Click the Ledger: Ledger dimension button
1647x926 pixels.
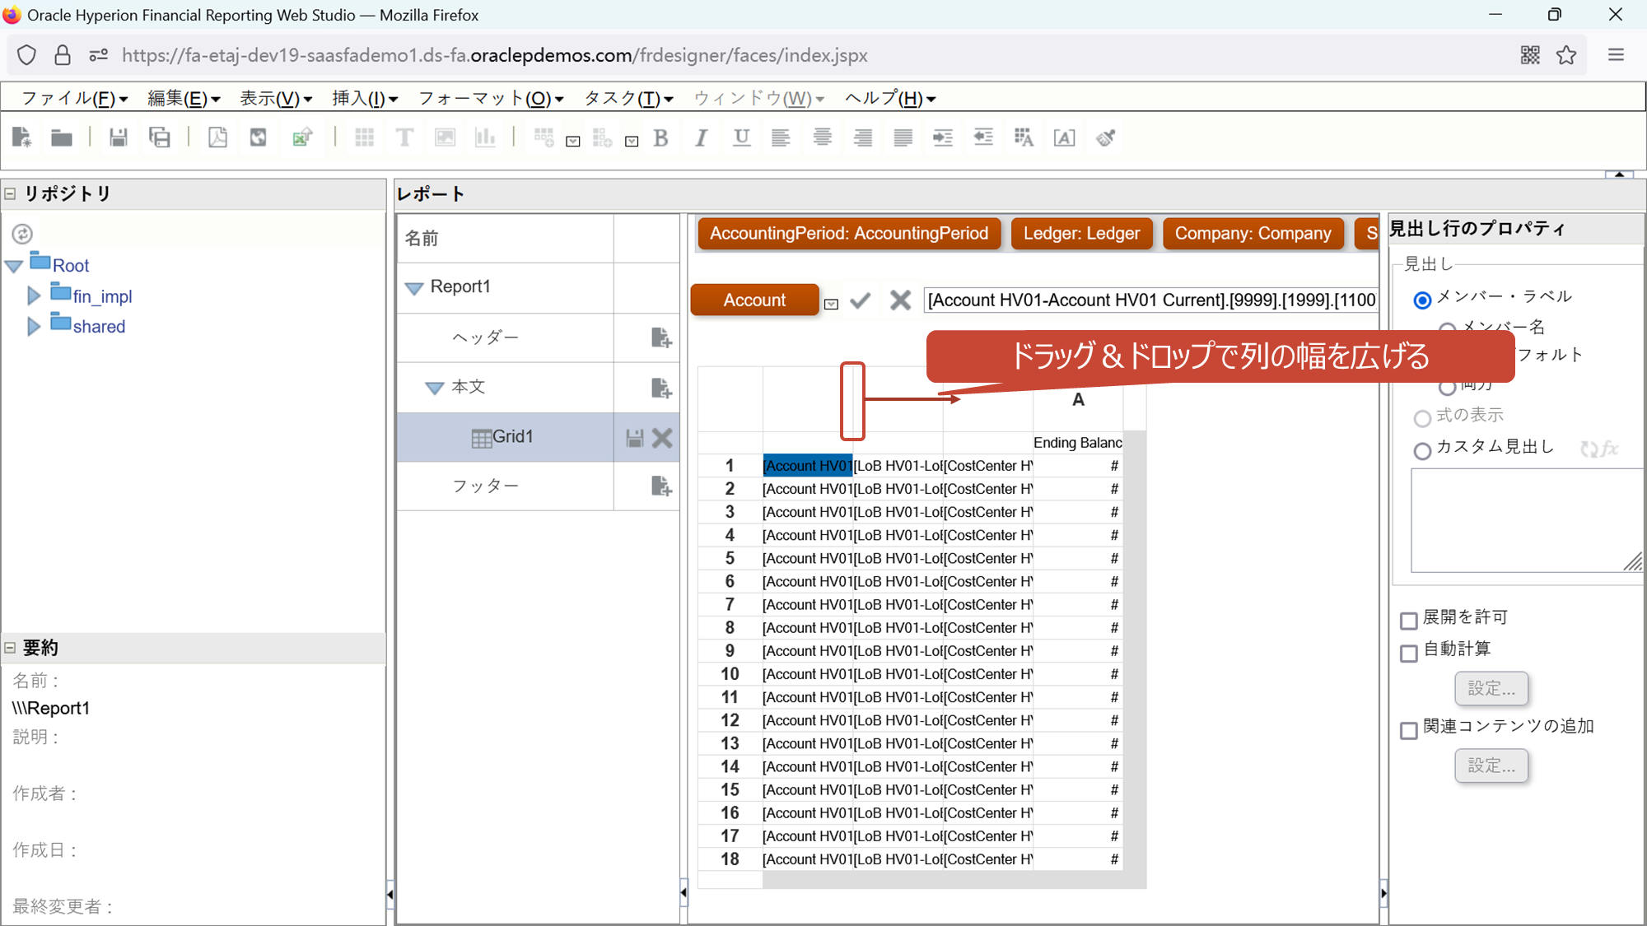(1080, 234)
